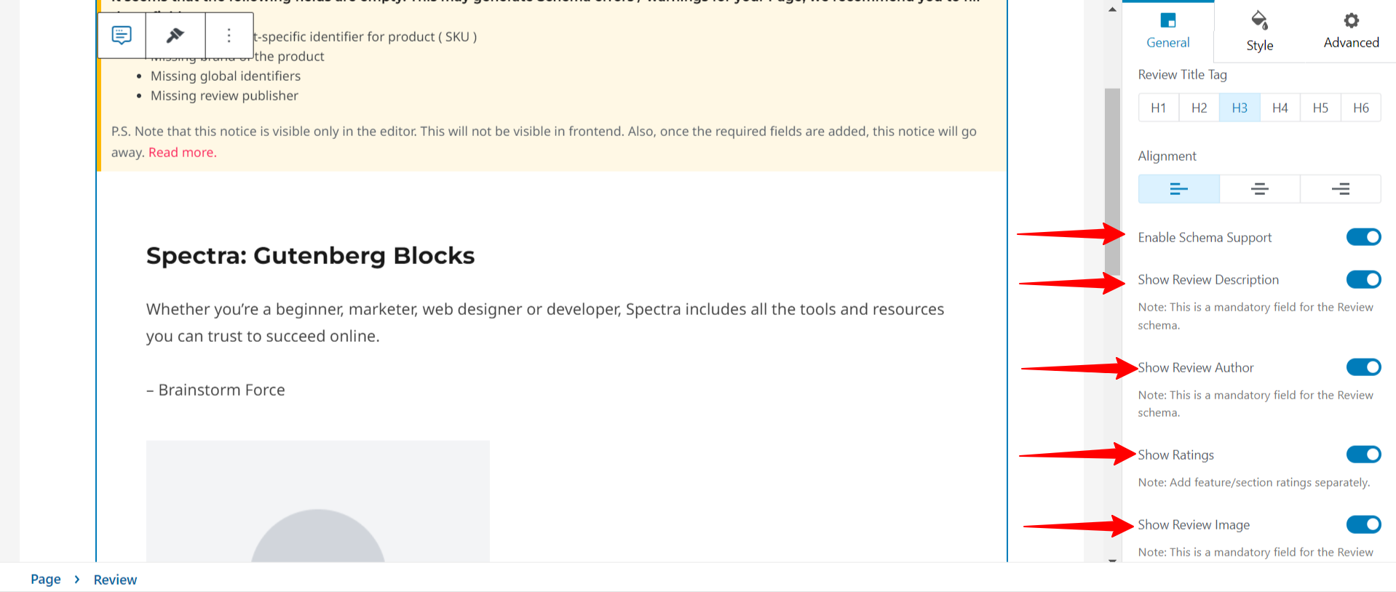Turn off Show Review Author
Screen dimensions: 1396x592
pyautogui.click(x=1363, y=367)
